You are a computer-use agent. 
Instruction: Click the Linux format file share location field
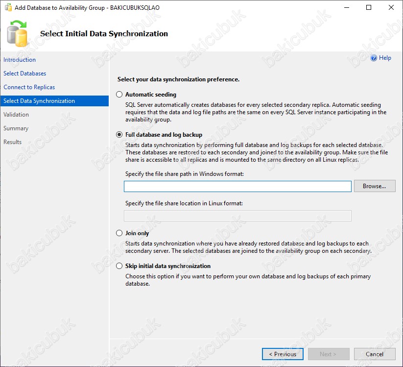pos(237,216)
